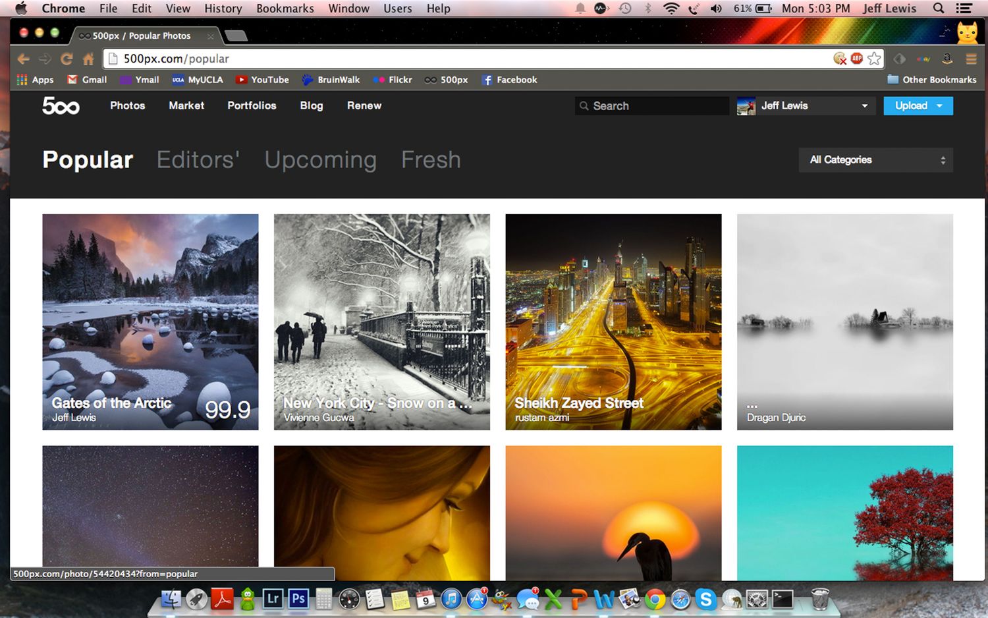Open Terminal from the dock

[782, 599]
